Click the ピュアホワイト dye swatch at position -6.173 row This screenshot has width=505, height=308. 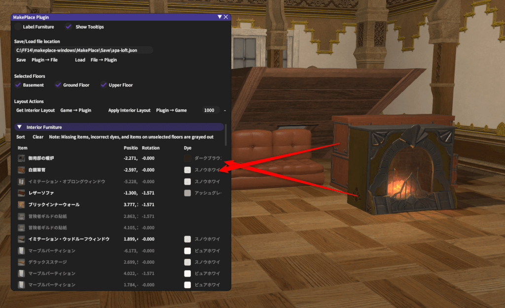187,250
